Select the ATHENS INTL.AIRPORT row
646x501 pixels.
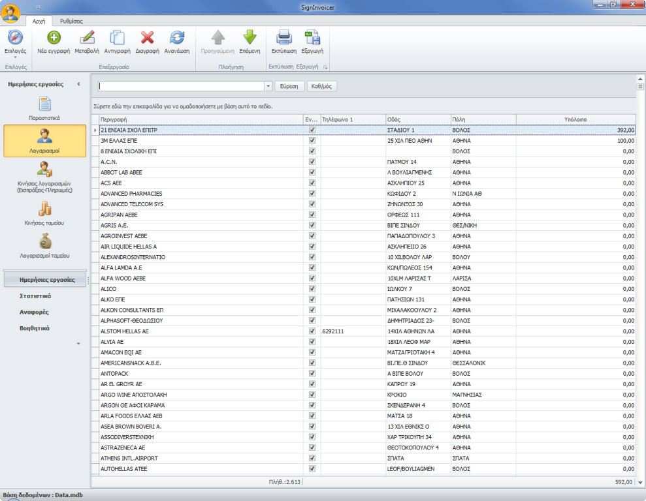click(x=363, y=458)
